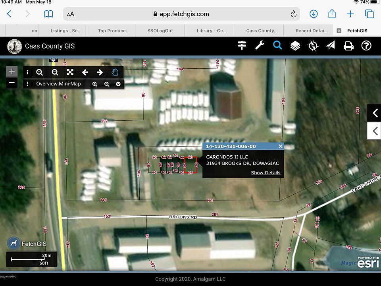Open the compass navigation tool
Viewport: 381px width, 286px height.
point(313,45)
